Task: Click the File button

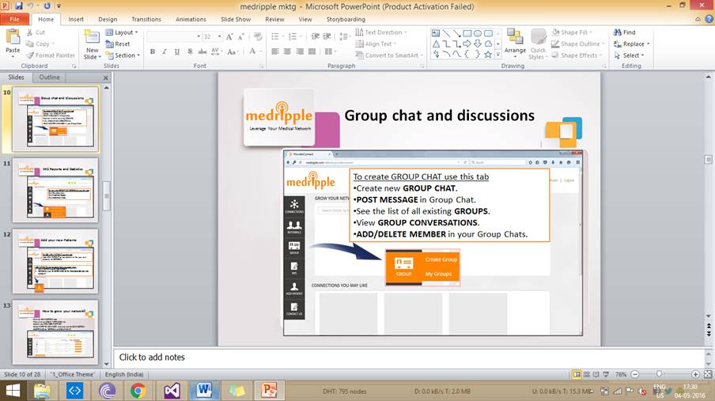Action: coord(14,19)
